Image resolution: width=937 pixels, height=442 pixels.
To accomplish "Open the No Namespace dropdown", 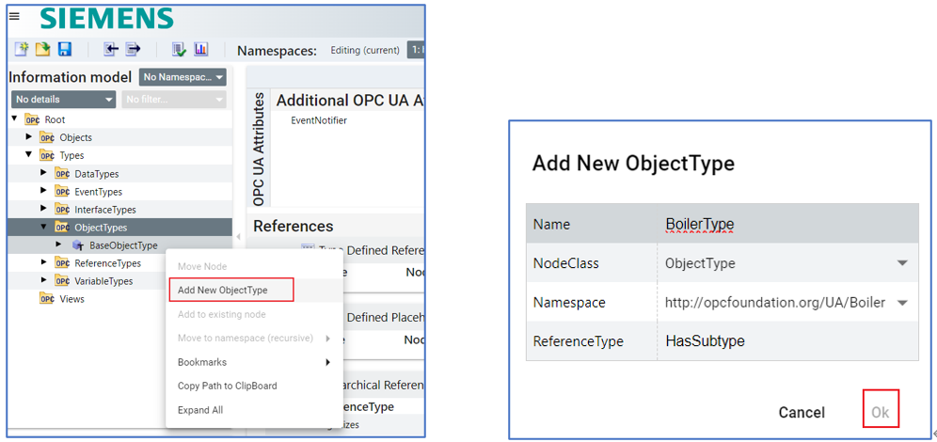I will 183,77.
